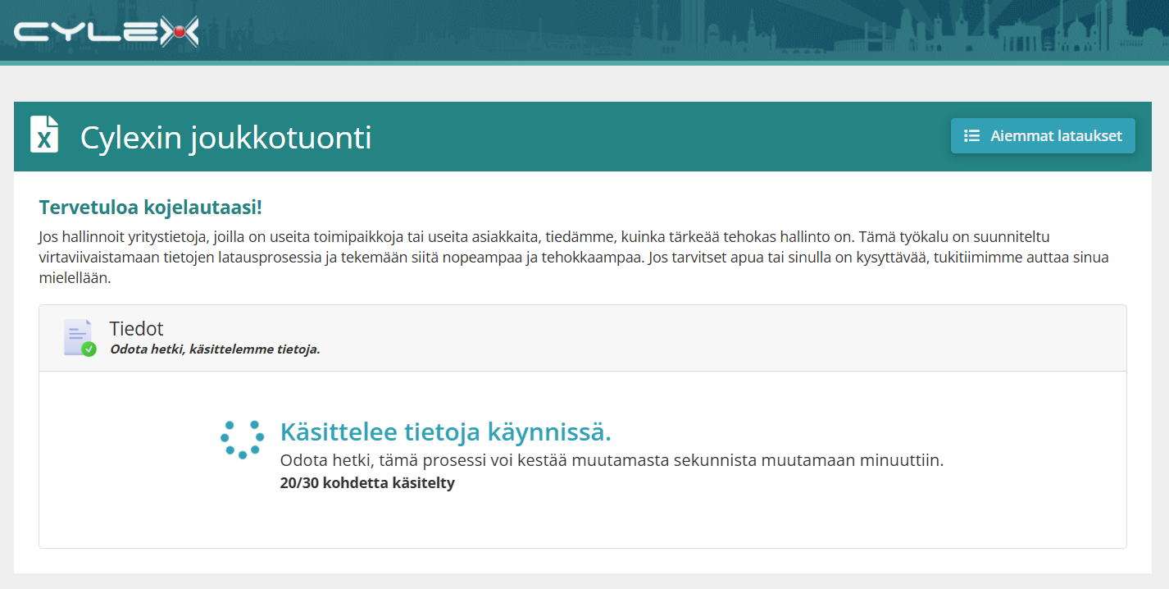Click the Tiedot document icon
The width and height of the screenshot is (1169, 589).
[79, 337]
